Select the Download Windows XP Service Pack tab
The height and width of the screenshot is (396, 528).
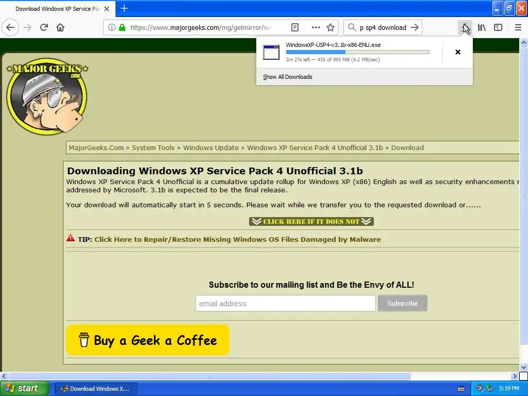tap(57, 9)
